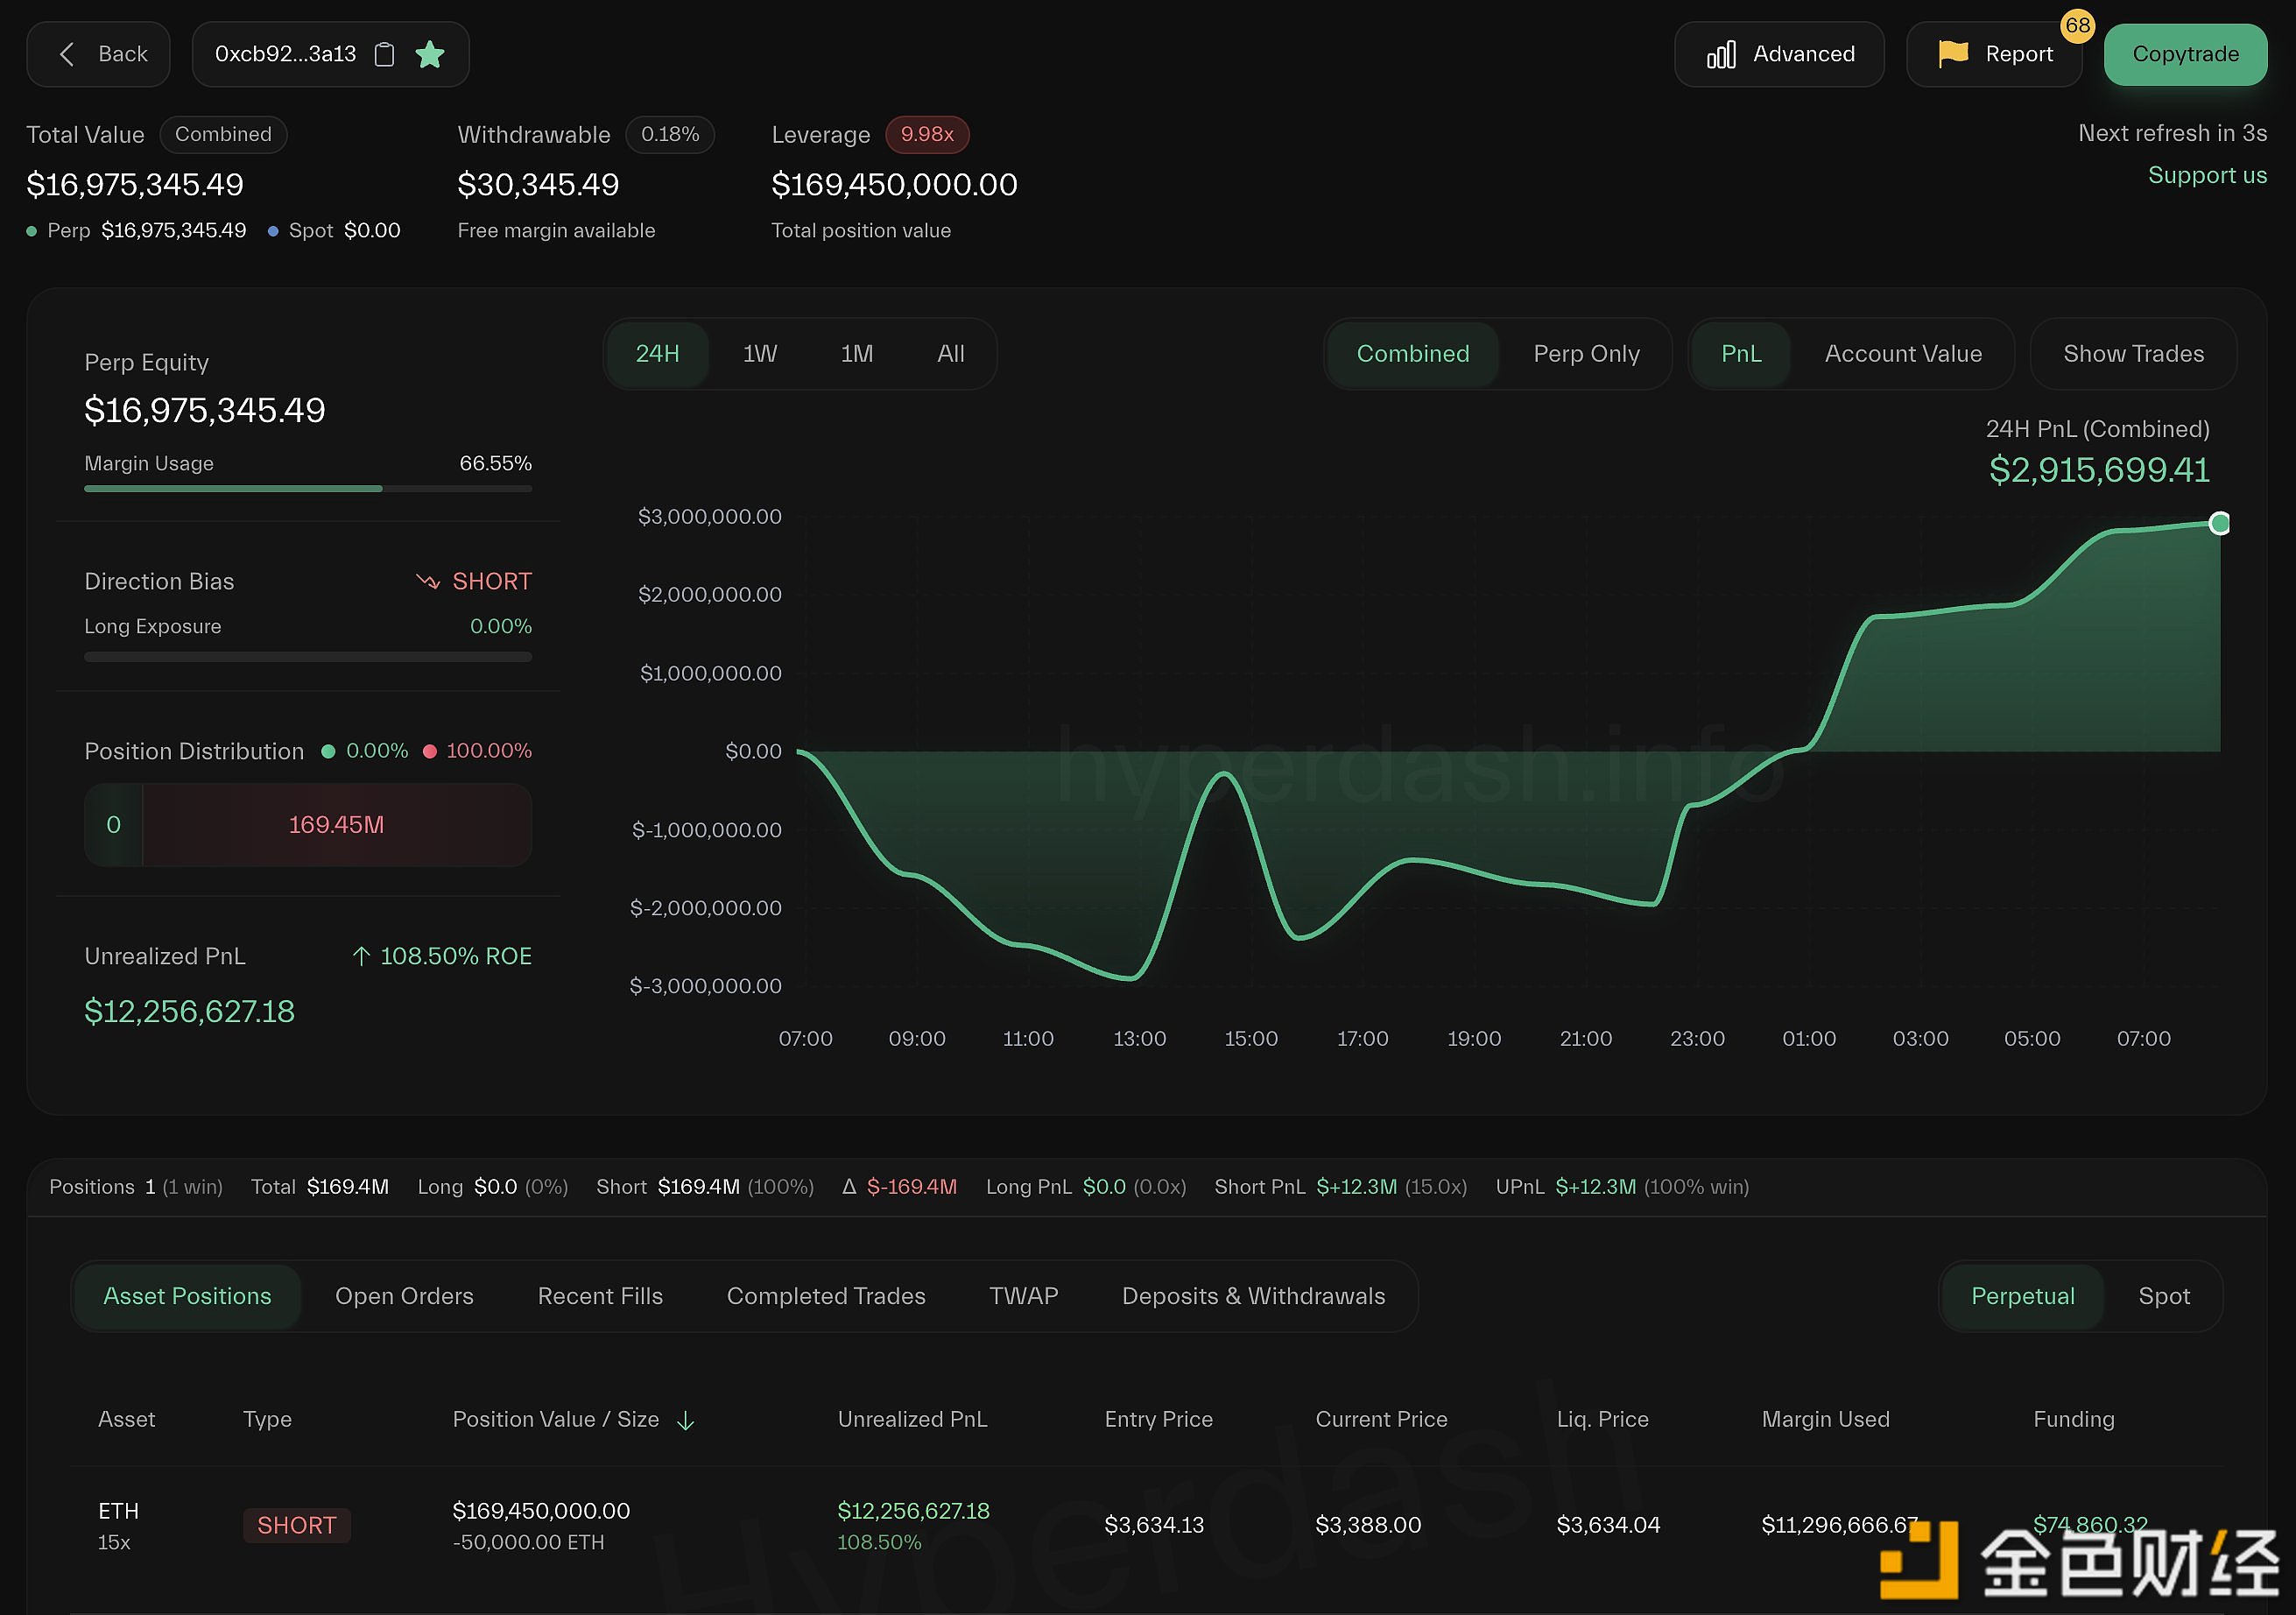2296x1615 pixels.
Task: Click the Advanced bar chart icon
Action: coord(1721,54)
